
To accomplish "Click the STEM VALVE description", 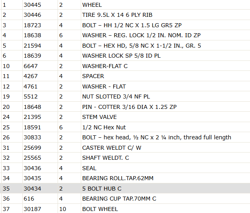I will point(99,117).
